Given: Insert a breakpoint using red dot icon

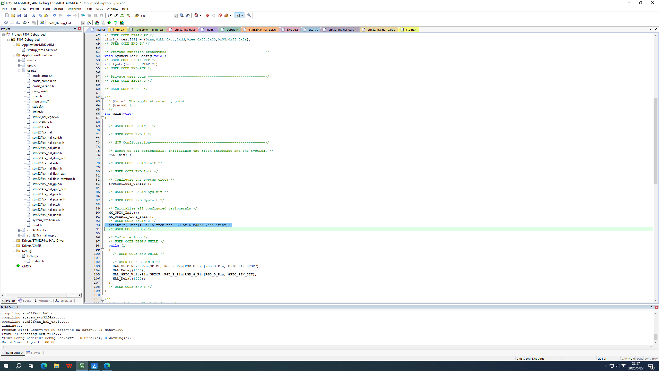Looking at the screenshot, I should (207, 15).
